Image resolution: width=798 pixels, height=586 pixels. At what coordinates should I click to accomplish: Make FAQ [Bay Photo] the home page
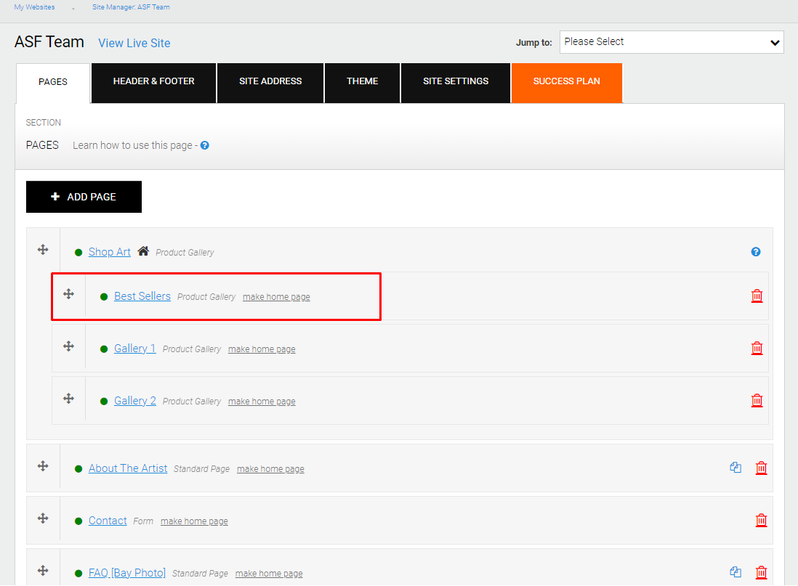(269, 574)
